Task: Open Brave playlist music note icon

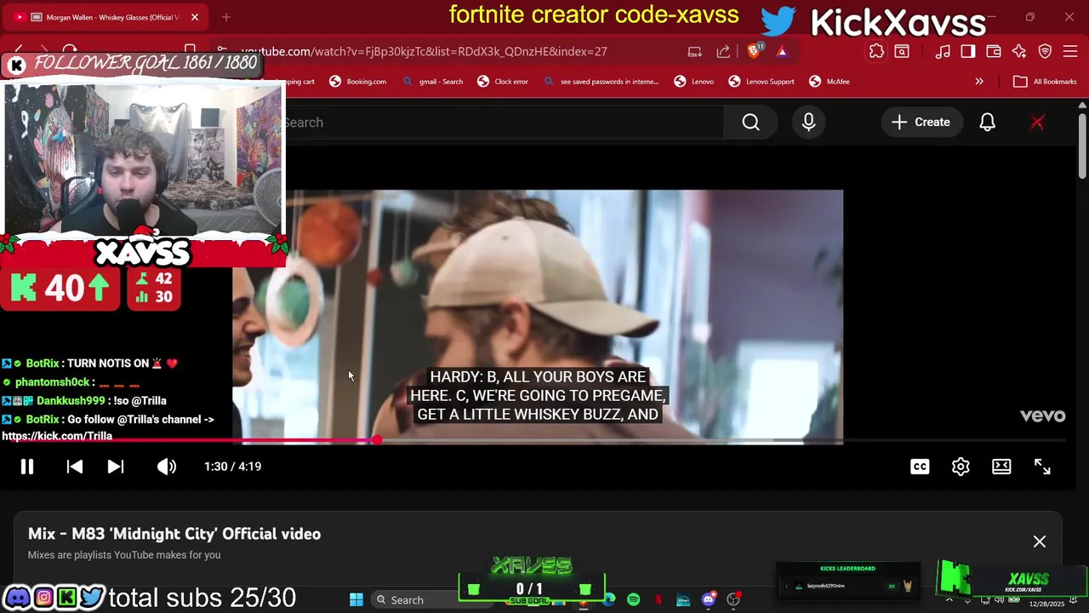Action: click(943, 51)
